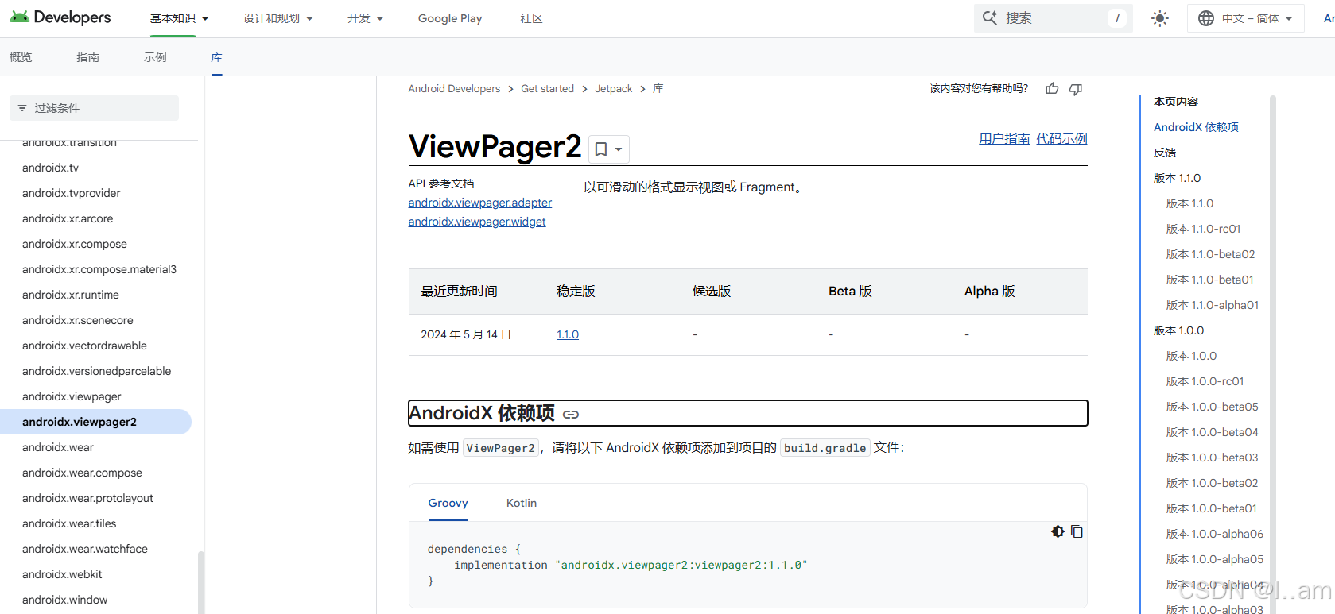Image resolution: width=1335 pixels, height=614 pixels.
Task: Click the Jetpack breadcrumb
Action: click(614, 88)
